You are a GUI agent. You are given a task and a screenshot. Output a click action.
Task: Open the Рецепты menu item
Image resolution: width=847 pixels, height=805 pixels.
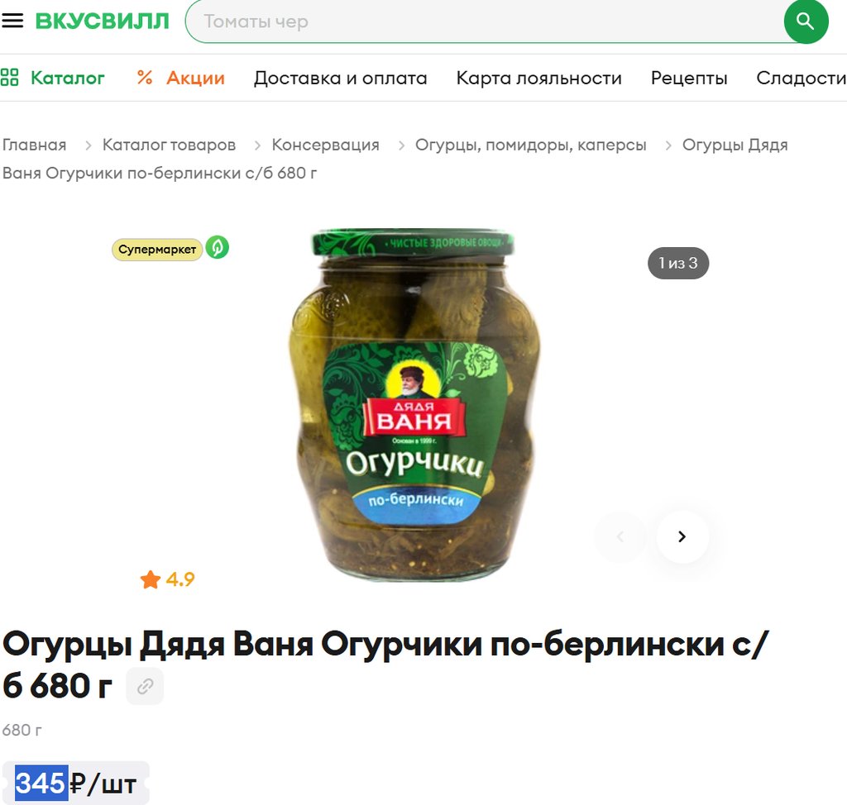[x=689, y=78]
